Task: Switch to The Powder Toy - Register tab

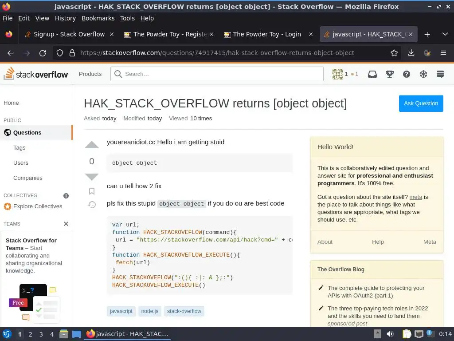Action: click(x=169, y=34)
